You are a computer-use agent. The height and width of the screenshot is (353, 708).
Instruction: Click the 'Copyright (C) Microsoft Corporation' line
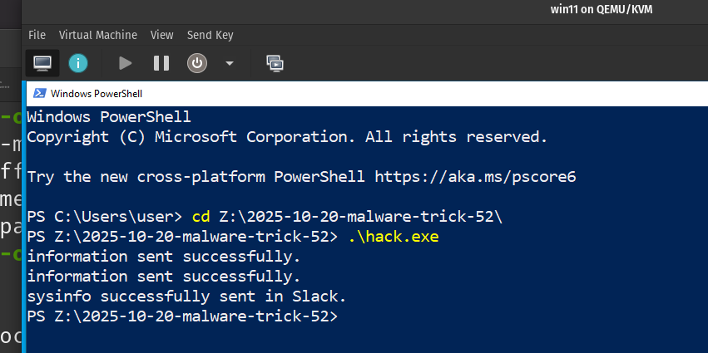point(287,137)
